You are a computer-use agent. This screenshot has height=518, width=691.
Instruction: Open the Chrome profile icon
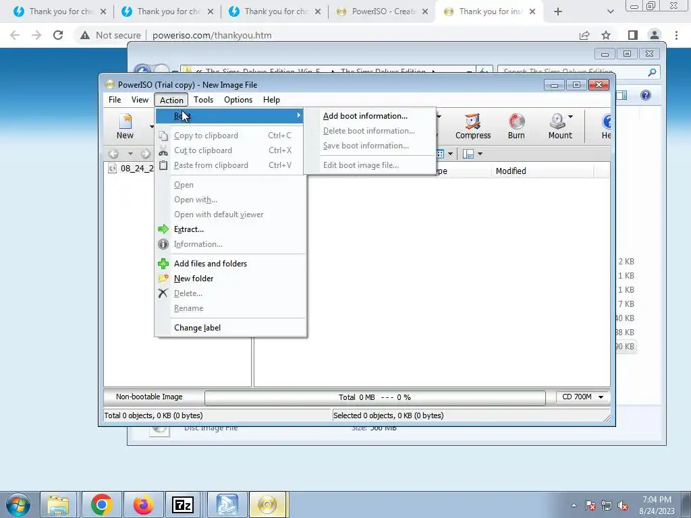pyautogui.click(x=655, y=35)
